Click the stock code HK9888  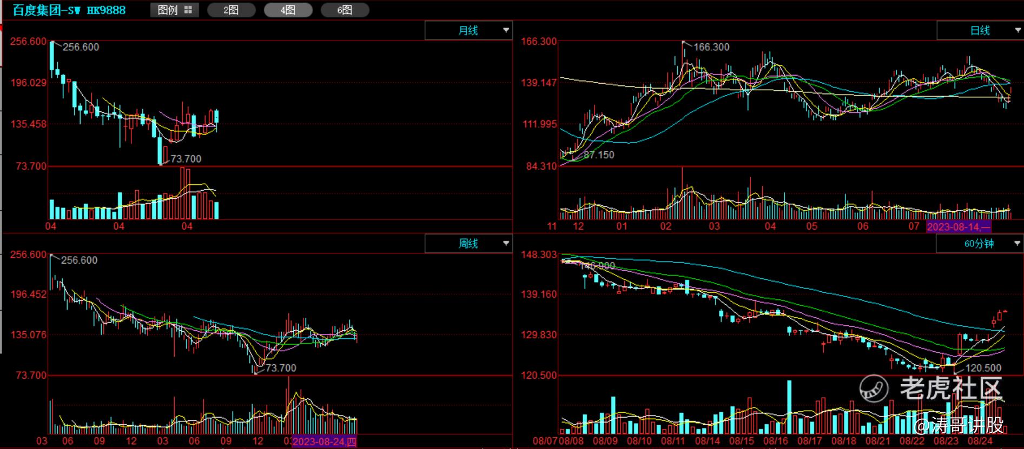click(x=107, y=10)
